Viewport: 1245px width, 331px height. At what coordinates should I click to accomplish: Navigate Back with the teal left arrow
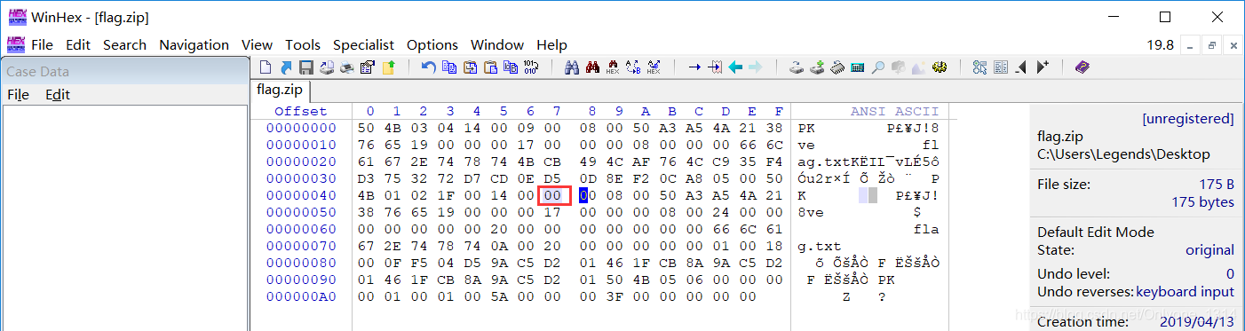(x=735, y=67)
